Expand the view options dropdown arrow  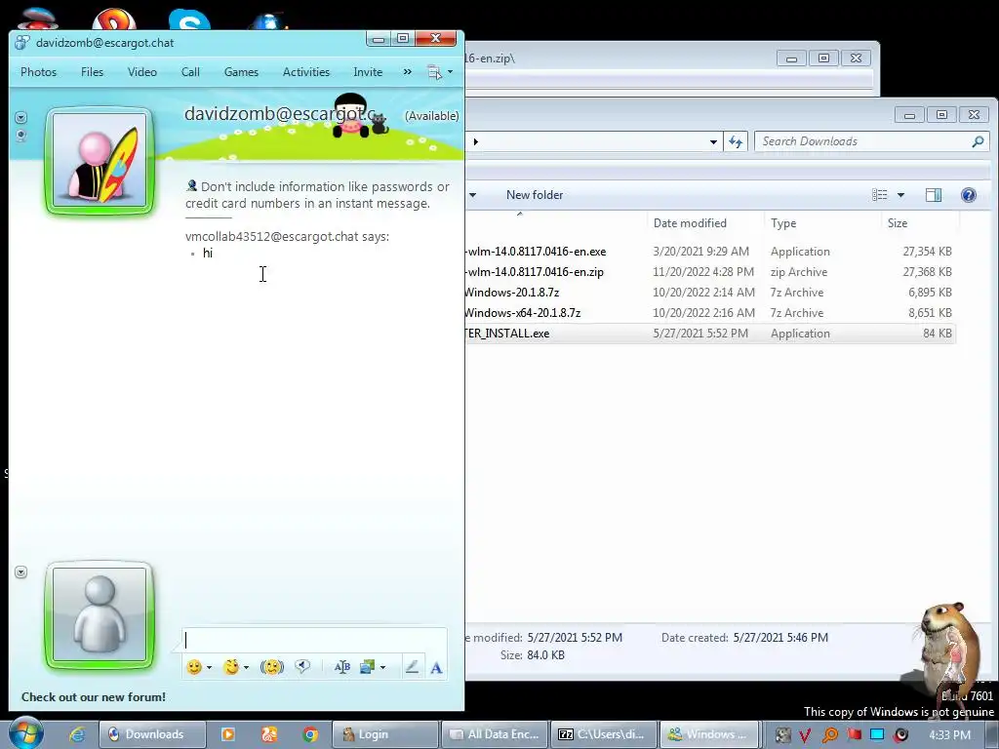pos(900,195)
